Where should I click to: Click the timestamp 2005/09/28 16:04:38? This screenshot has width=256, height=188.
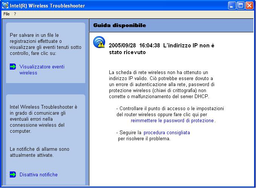(x=134, y=45)
